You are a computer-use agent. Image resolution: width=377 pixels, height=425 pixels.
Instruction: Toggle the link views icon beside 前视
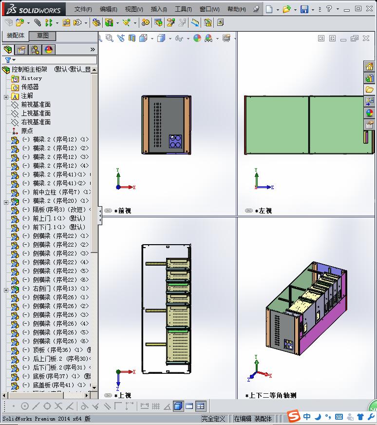[108, 211]
